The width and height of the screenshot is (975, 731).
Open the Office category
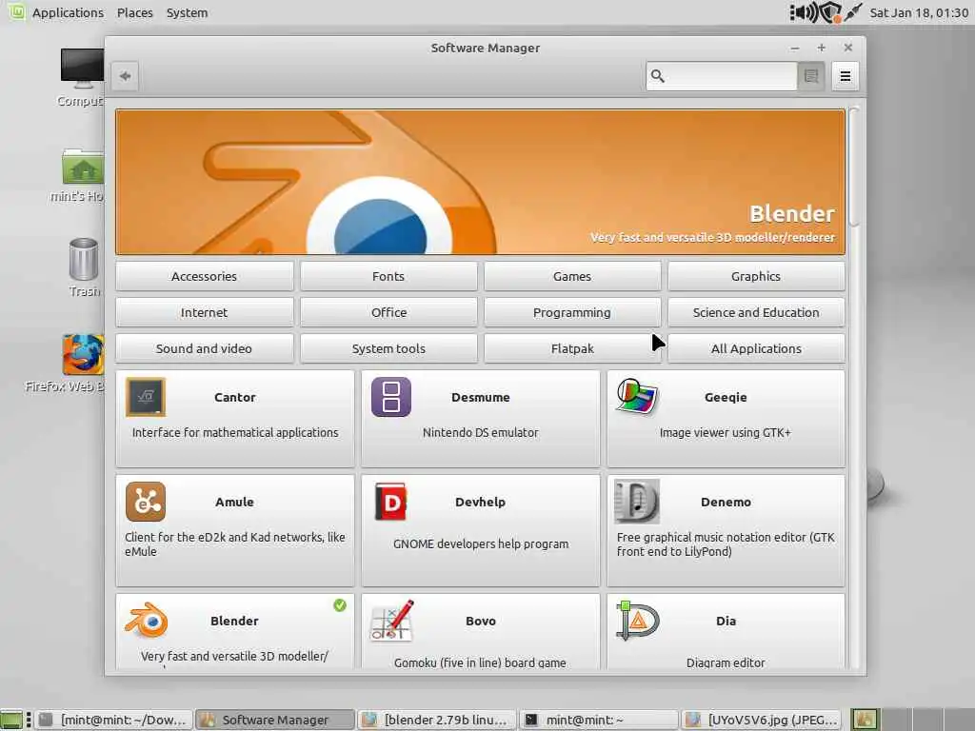click(388, 312)
